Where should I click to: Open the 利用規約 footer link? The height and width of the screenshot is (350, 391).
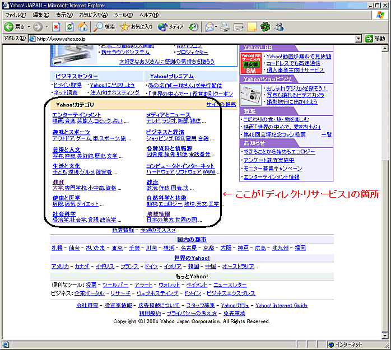[x=150, y=314]
